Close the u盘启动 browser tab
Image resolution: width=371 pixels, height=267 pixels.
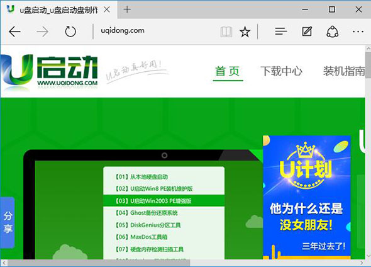(x=107, y=9)
